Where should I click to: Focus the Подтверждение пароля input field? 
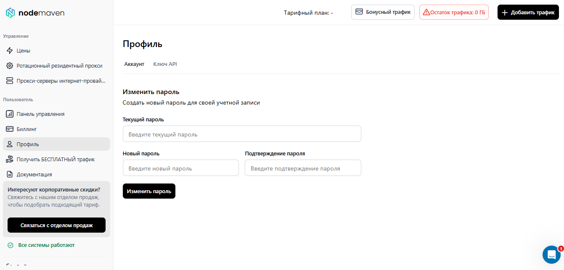tap(303, 168)
